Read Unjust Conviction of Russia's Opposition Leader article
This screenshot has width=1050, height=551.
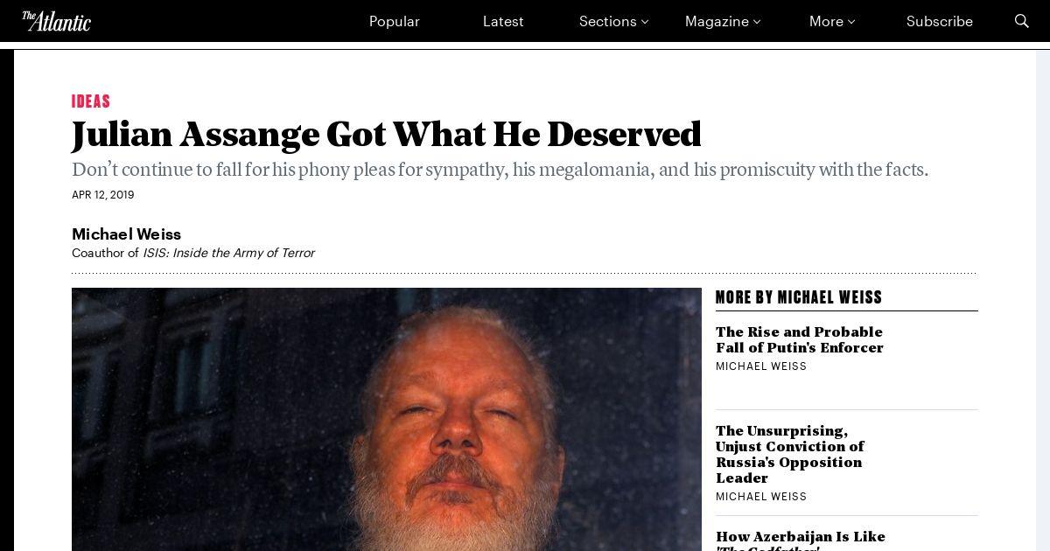(790, 455)
